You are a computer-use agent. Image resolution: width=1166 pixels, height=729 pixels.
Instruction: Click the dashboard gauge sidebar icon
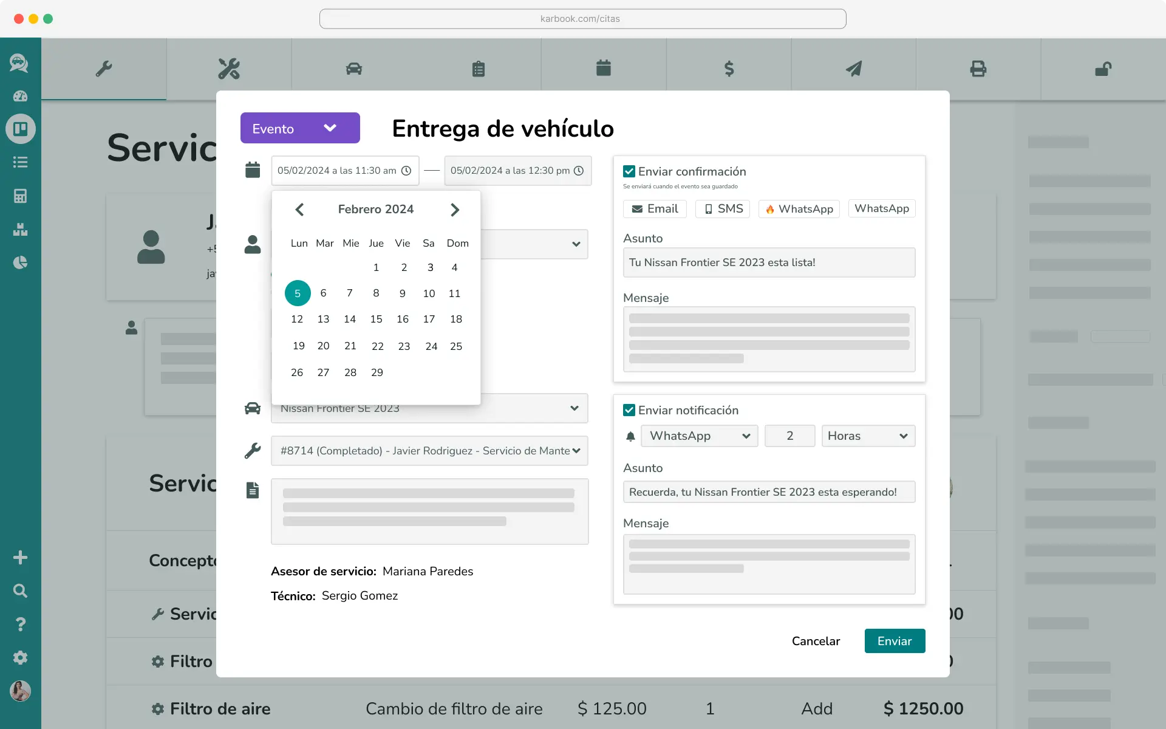pos(20,96)
